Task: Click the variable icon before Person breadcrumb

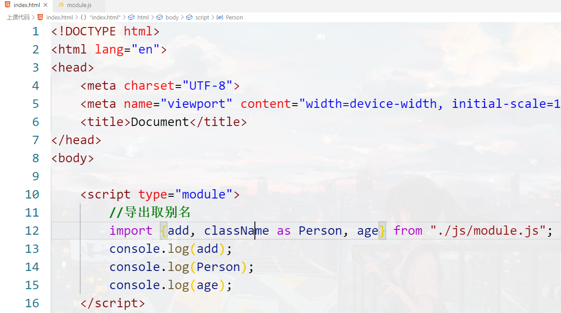Action: tap(220, 17)
